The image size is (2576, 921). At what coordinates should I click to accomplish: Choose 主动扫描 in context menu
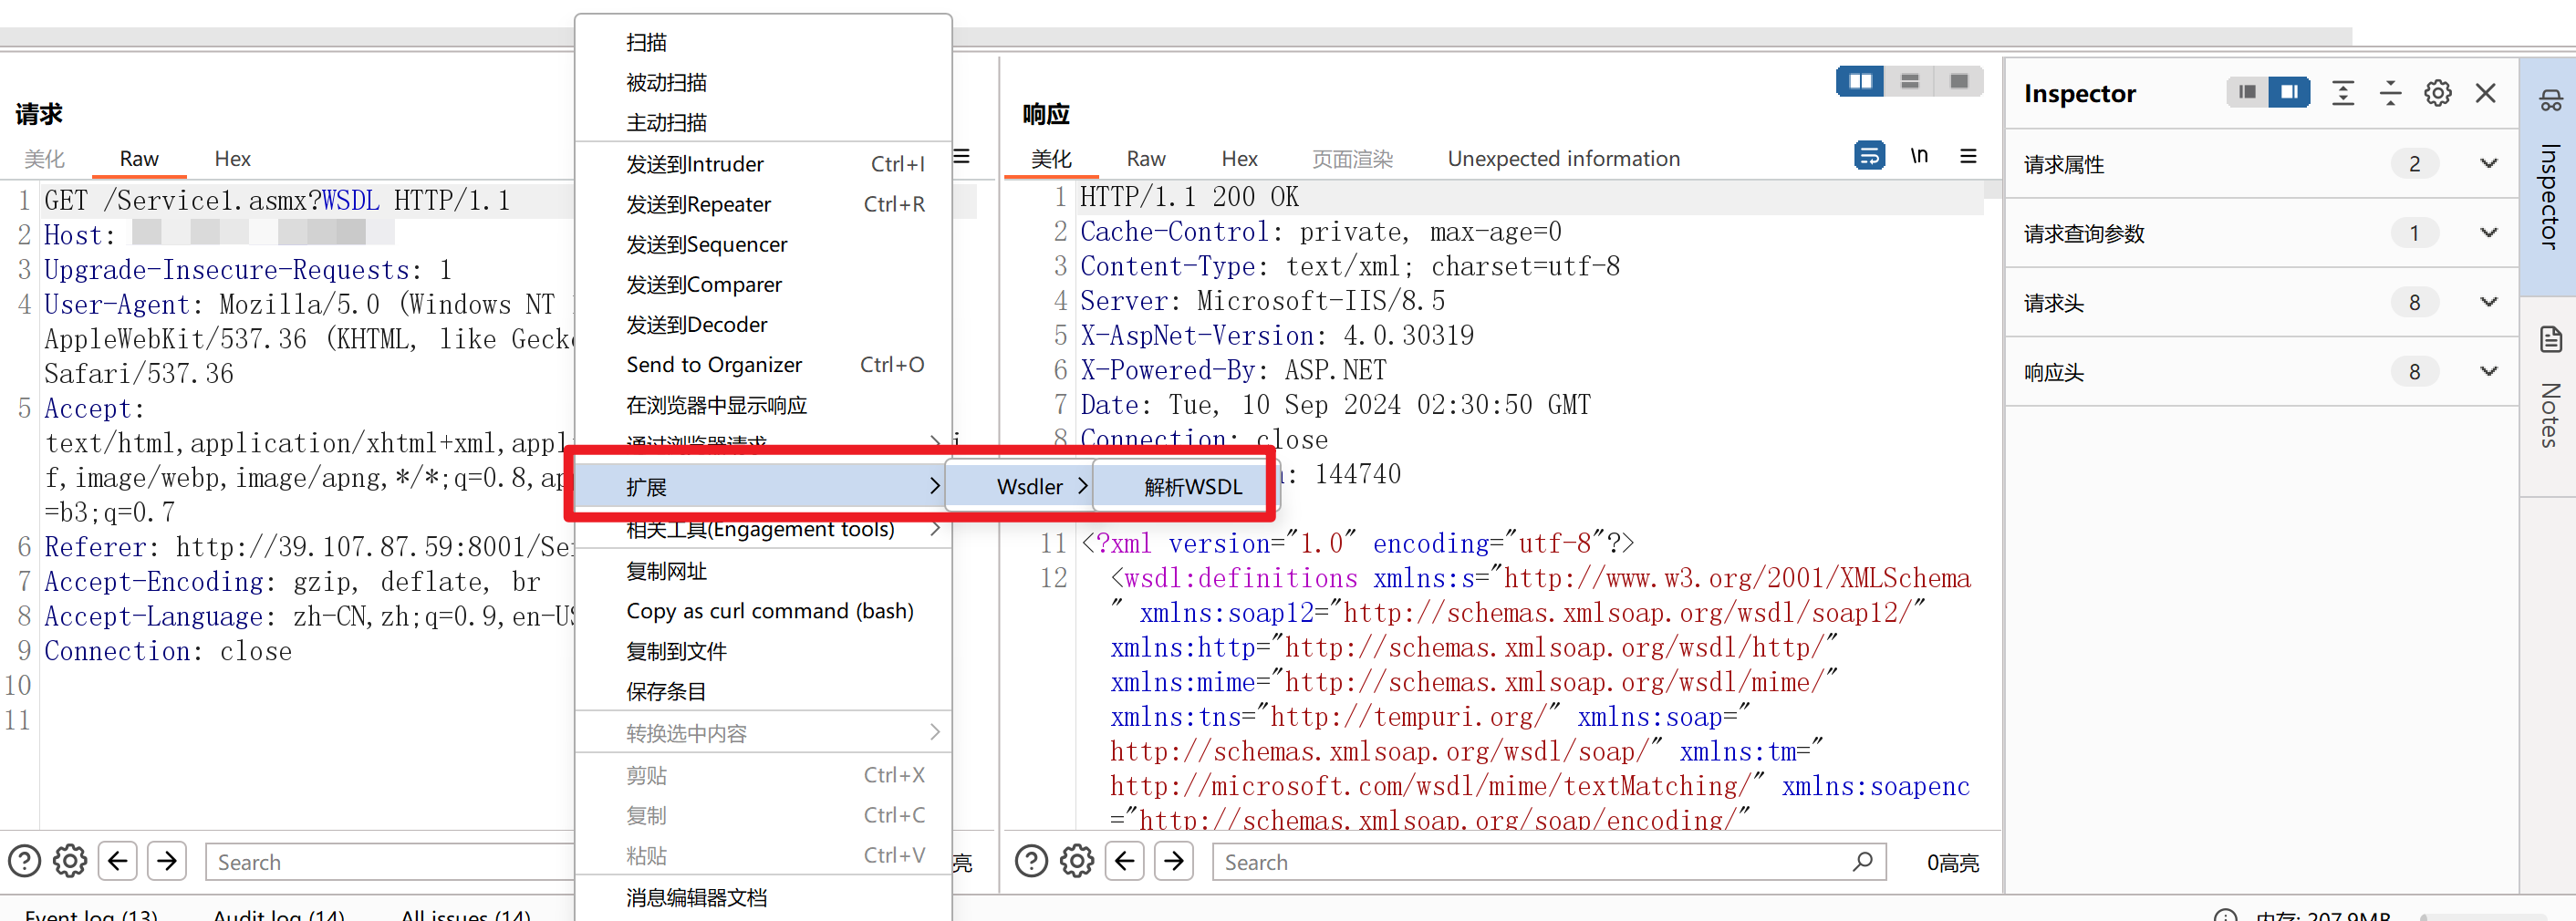pyautogui.click(x=763, y=122)
